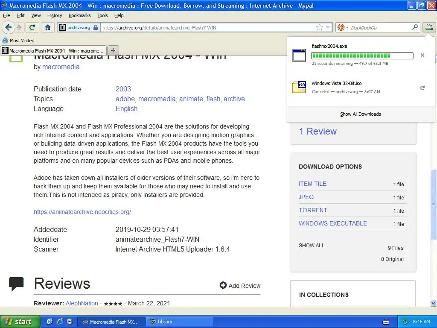Open the animate topic link
The image size is (437, 328).
coord(191,99)
